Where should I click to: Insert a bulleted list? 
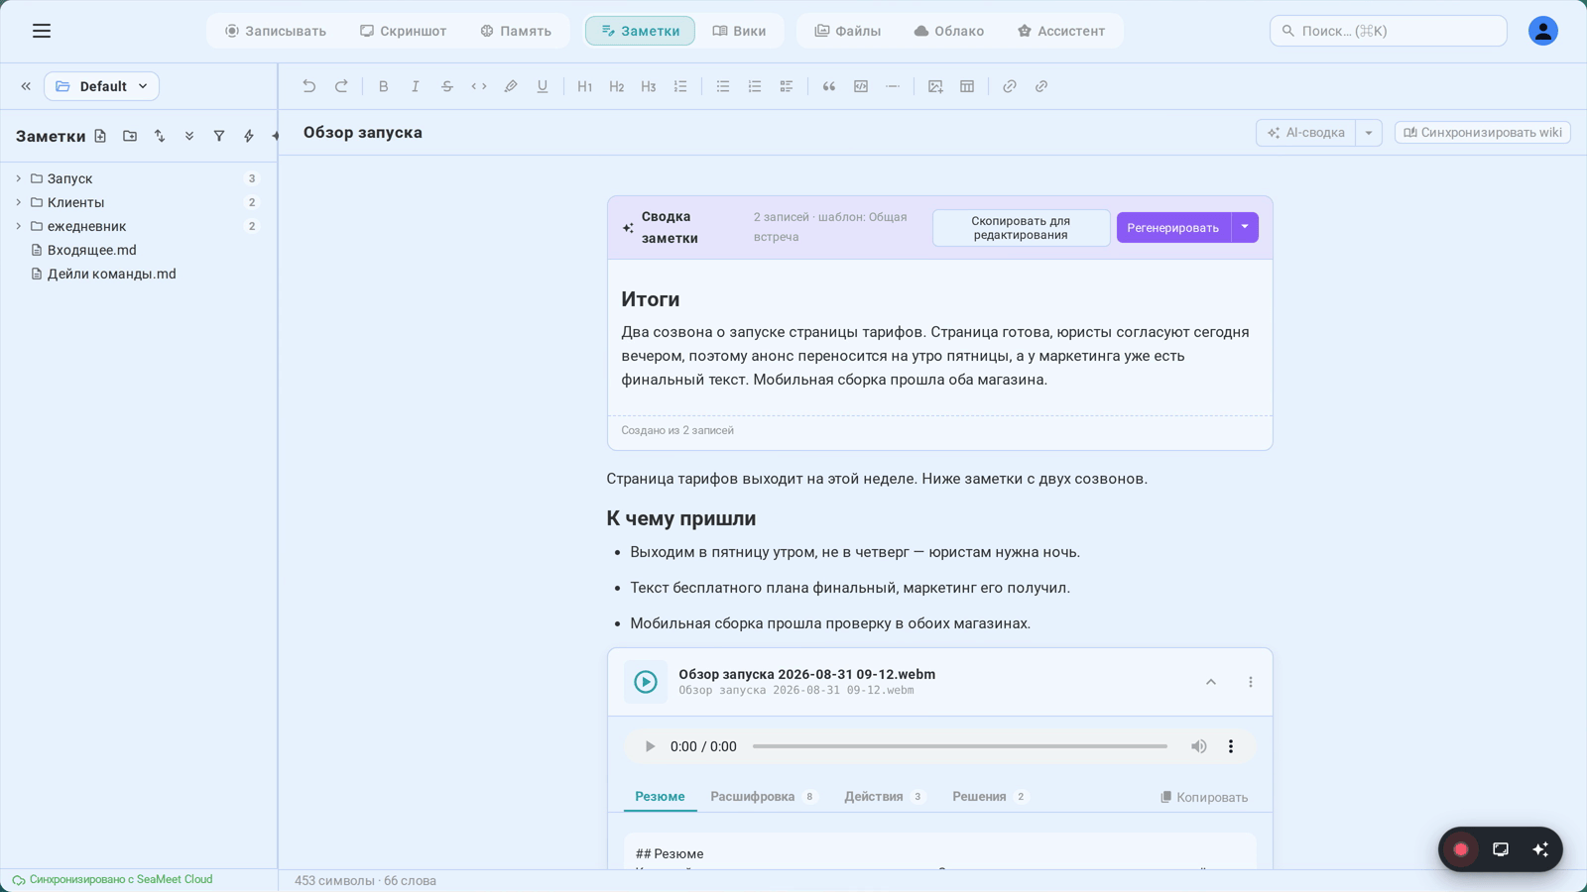click(723, 86)
